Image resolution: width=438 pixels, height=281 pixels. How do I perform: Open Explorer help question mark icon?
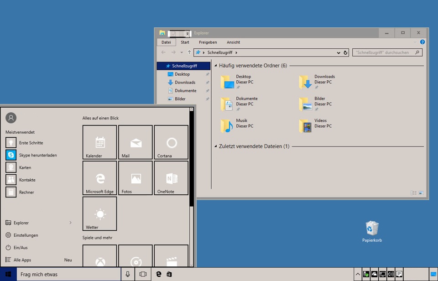click(x=422, y=42)
